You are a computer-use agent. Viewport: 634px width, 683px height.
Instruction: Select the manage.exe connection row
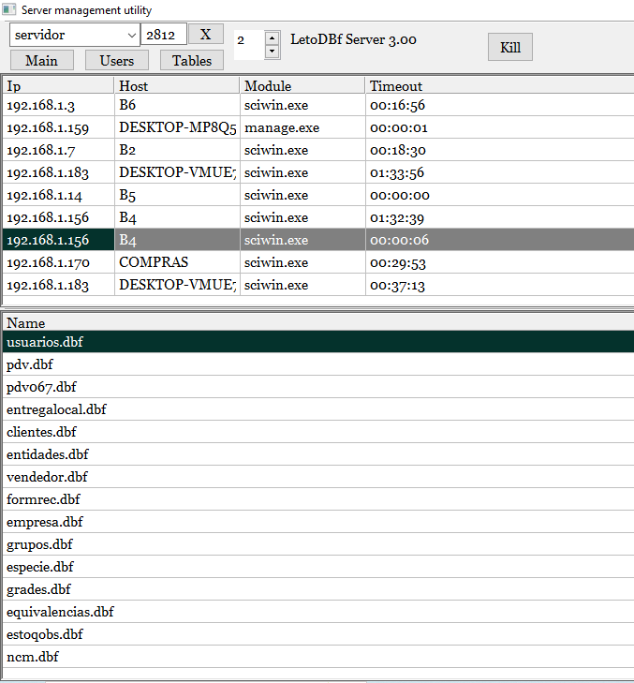[281, 127]
